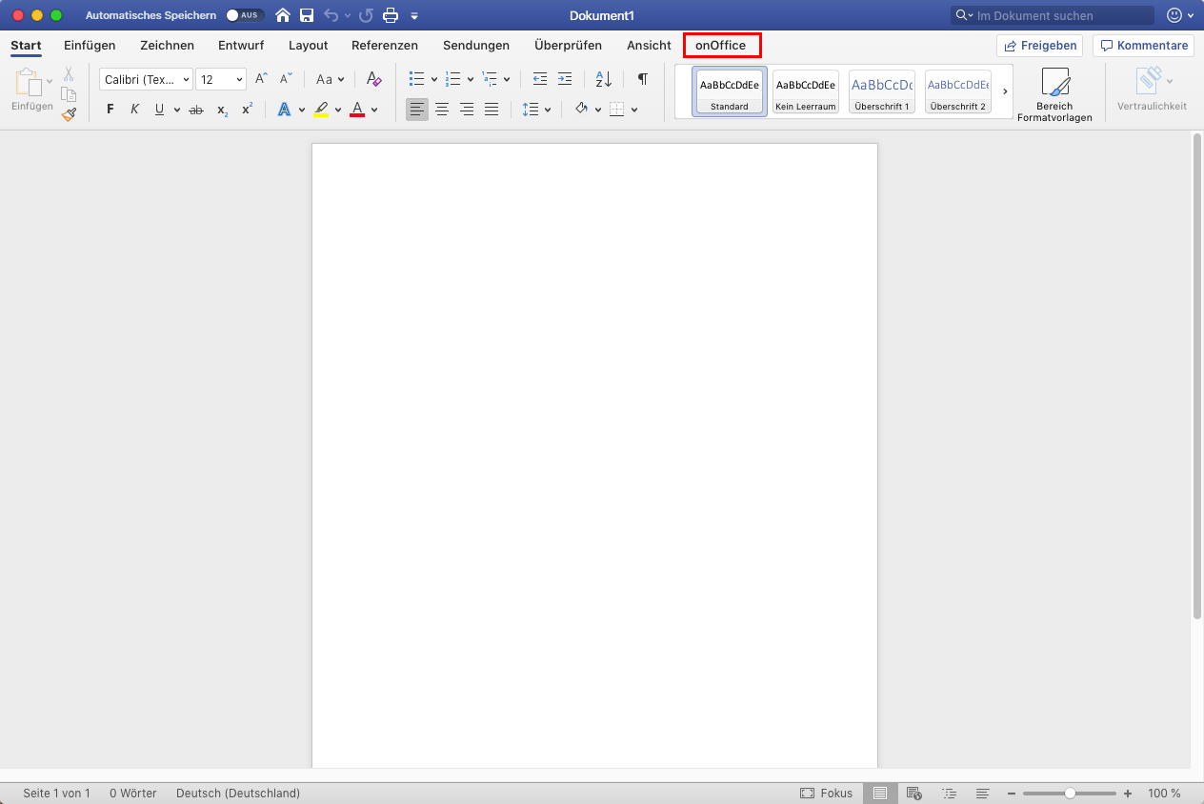Screen dimensions: 1204x804
Task: Cut selection with the scissors icon
Action: click(x=69, y=73)
